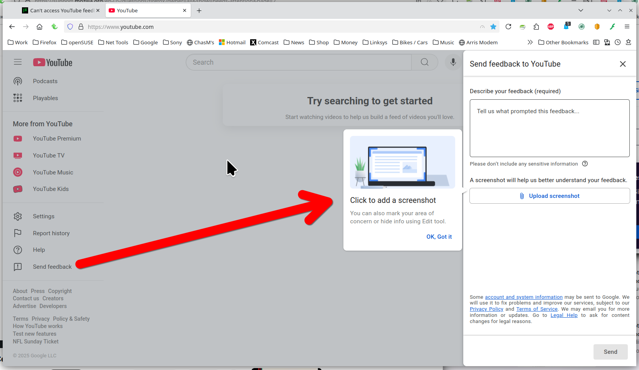
Task: Open the Firefox bookmarks folder
Action: [45, 42]
